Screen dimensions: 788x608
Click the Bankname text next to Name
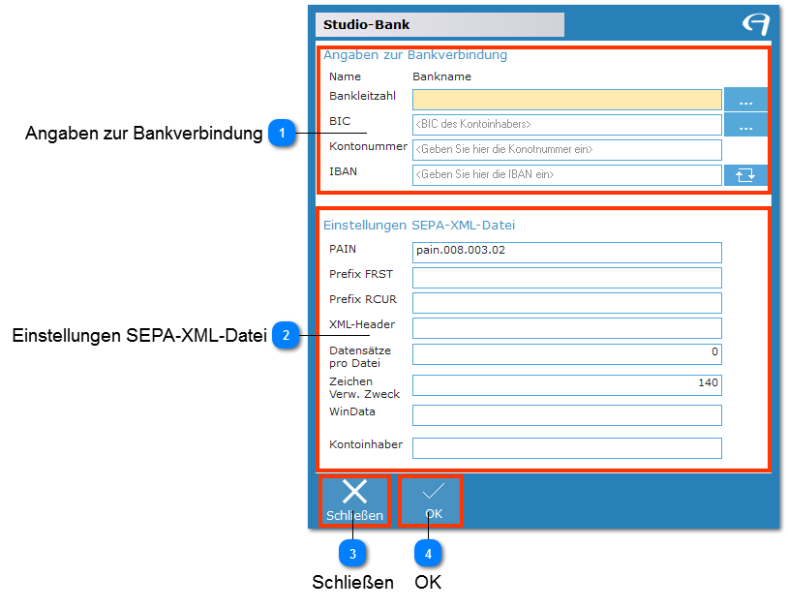pos(441,76)
